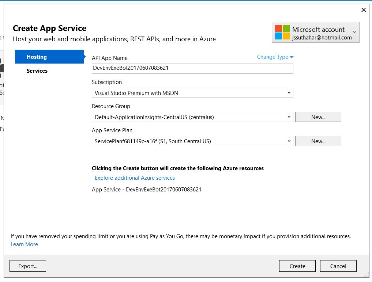Click New button beside Resource Group
This screenshot has width=372, height=282.
coord(318,117)
